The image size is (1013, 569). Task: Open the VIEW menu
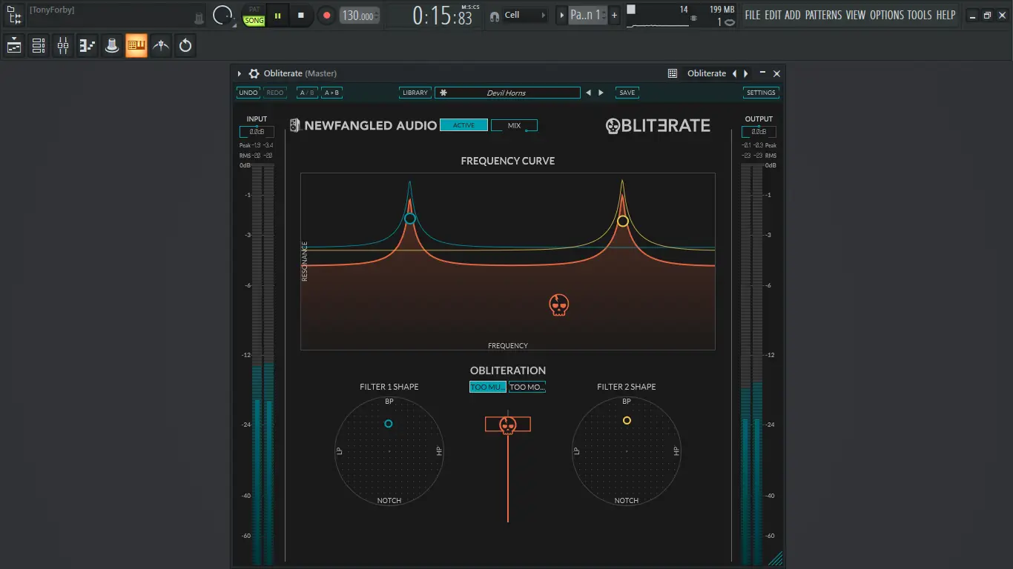(856, 15)
